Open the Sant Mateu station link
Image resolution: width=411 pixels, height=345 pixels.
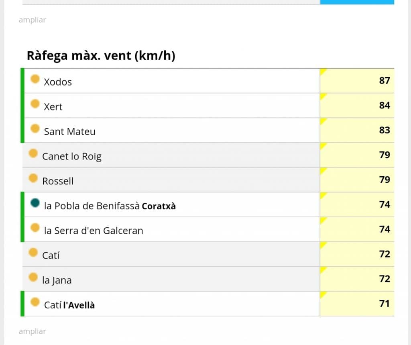(69, 131)
